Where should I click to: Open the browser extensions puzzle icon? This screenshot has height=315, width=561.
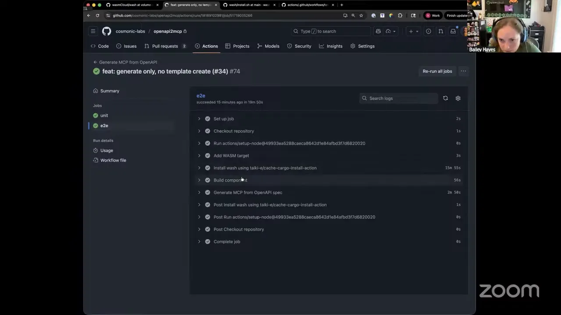[400, 15]
